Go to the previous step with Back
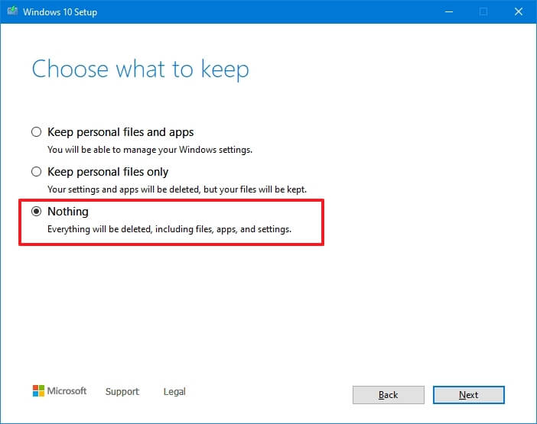This screenshot has height=424, width=537. (x=388, y=395)
